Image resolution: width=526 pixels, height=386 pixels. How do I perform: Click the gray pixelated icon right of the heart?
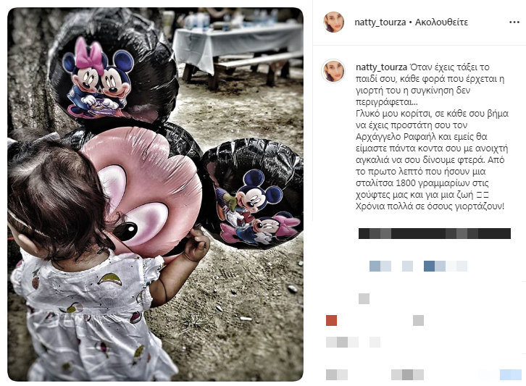[418, 320]
